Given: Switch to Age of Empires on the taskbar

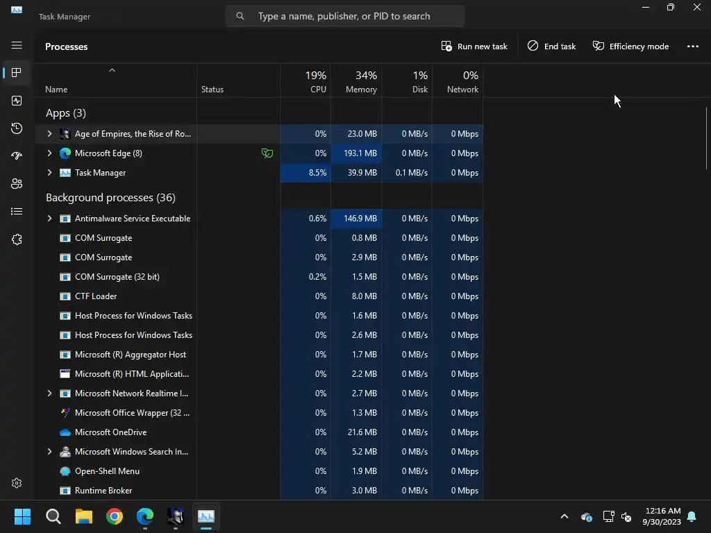Looking at the screenshot, I should (176, 516).
